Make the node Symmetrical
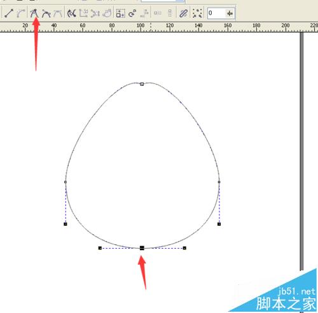 point(58,13)
